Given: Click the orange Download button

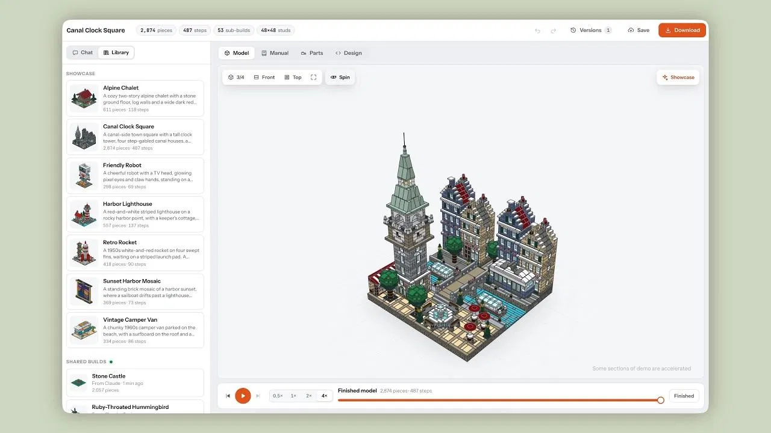Looking at the screenshot, I should (682, 30).
